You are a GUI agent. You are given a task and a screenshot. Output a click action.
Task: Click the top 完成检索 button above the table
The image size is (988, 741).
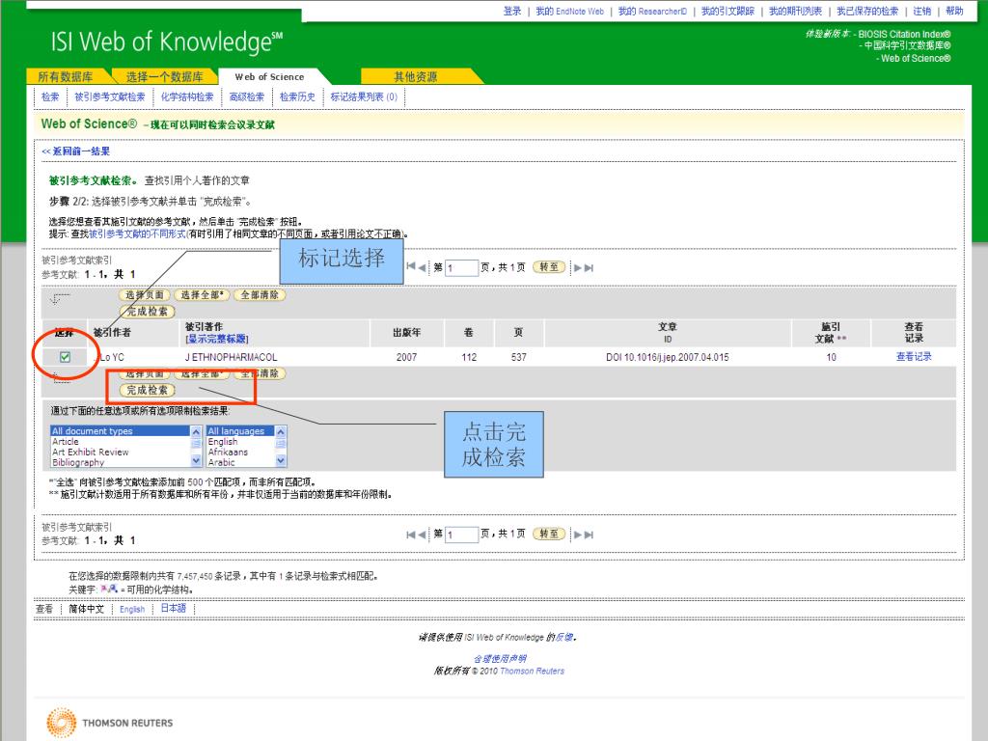(148, 312)
